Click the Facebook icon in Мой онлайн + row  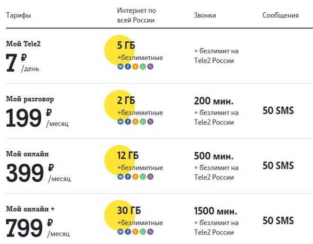128,232
